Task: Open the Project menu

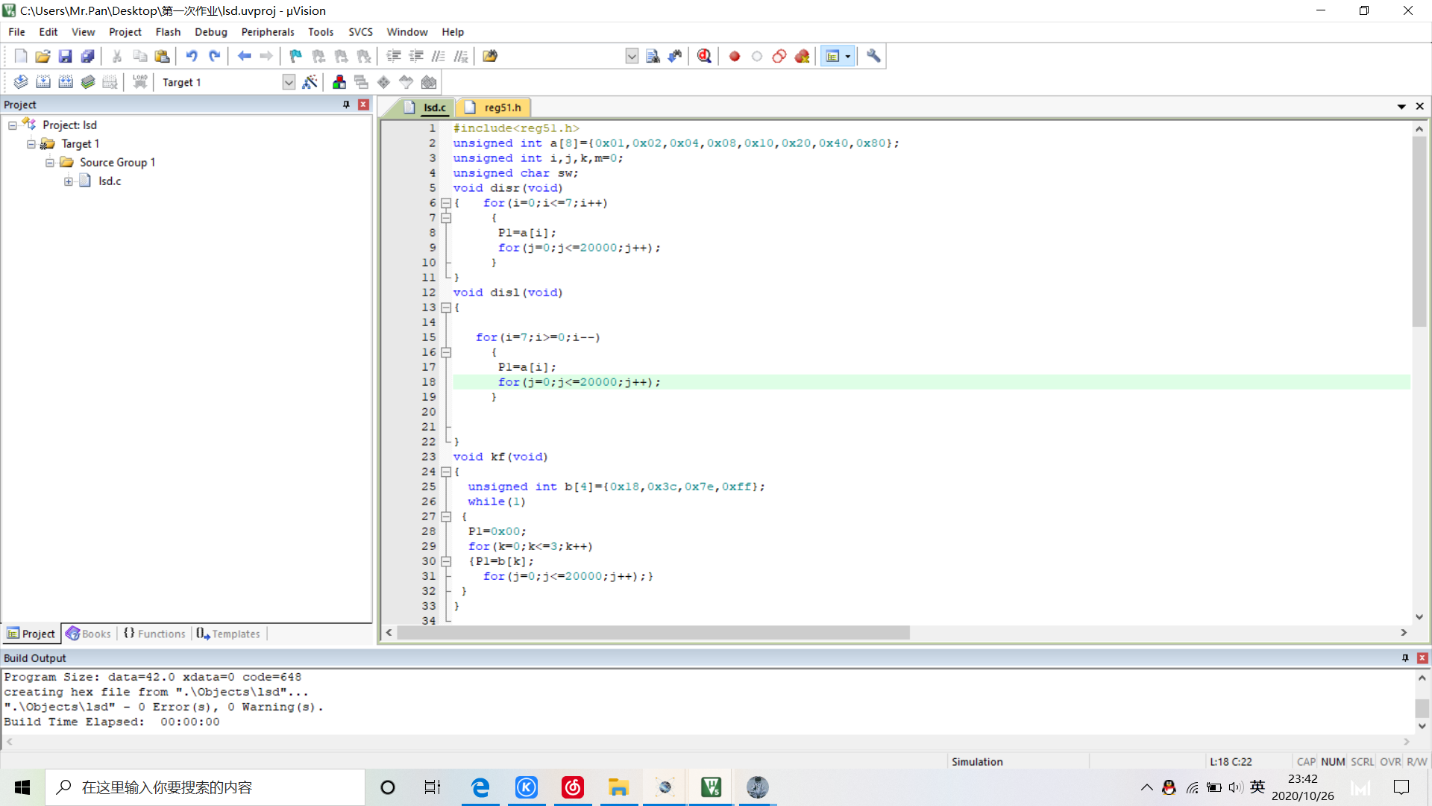Action: (x=125, y=32)
